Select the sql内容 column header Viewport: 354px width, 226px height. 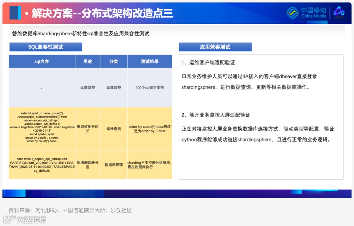42,61
